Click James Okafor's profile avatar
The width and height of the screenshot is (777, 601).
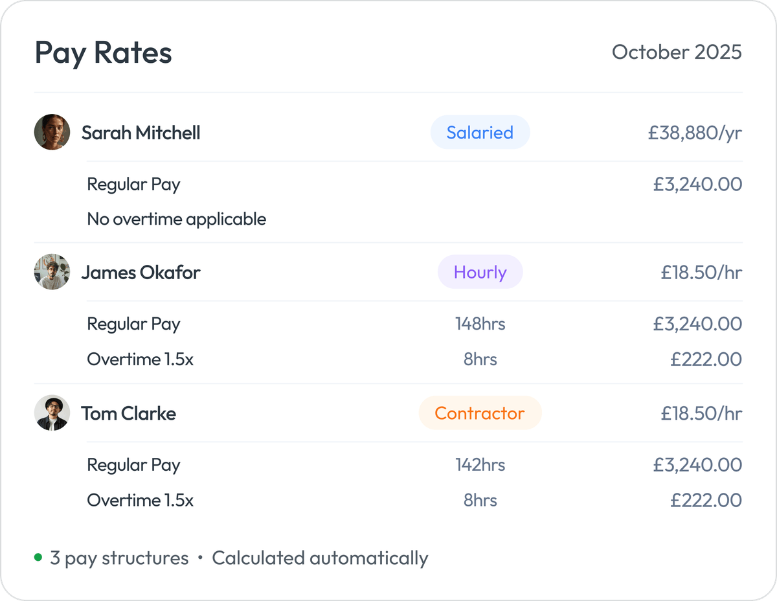point(52,272)
